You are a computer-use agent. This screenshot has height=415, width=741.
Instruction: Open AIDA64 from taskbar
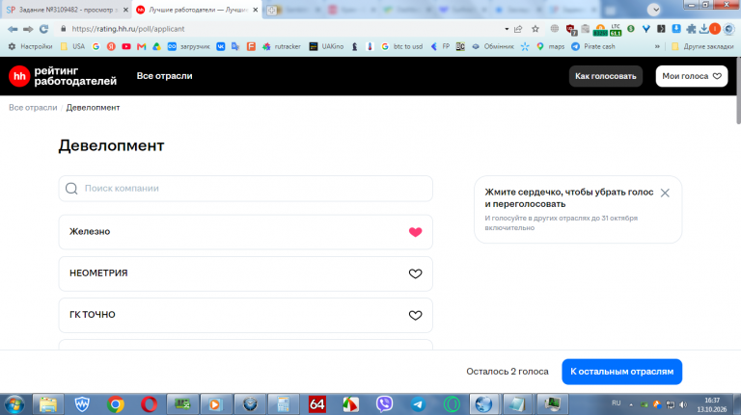(x=316, y=404)
